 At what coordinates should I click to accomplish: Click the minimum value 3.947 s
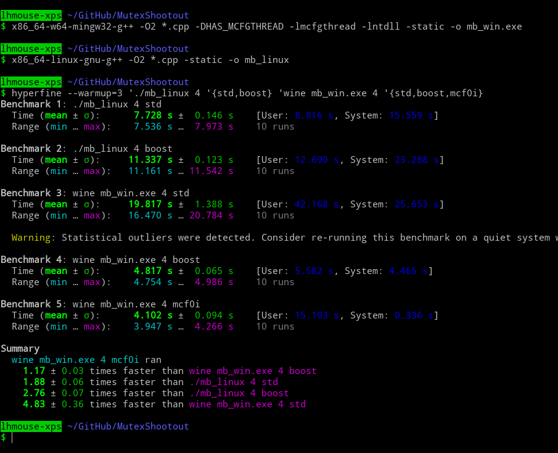[x=153, y=326]
